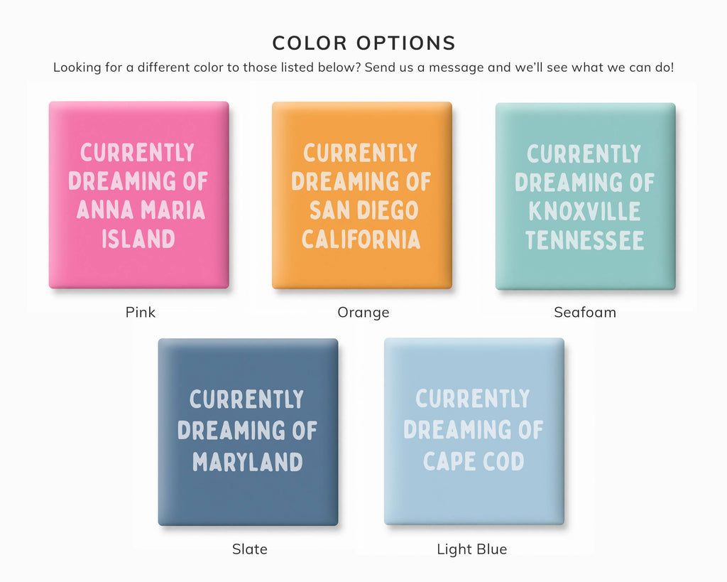Click the CAPE COD text on blue tile

pyautogui.click(x=474, y=461)
